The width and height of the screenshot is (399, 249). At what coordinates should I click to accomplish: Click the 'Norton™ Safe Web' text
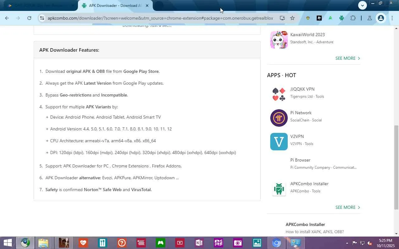point(103,190)
